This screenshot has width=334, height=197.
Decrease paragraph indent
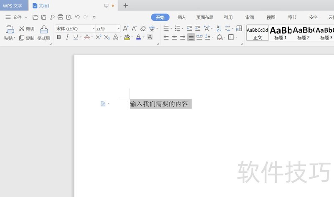pyautogui.click(x=190, y=28)
